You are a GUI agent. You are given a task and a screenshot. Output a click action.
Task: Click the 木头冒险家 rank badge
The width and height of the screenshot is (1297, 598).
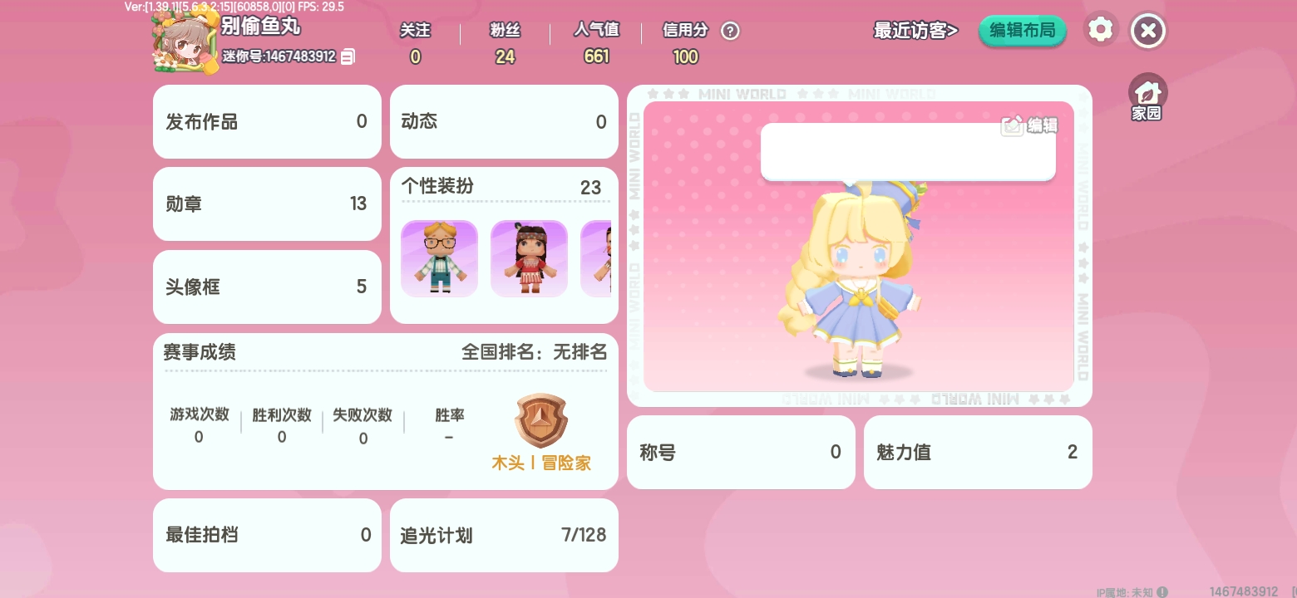click(541, 420)
